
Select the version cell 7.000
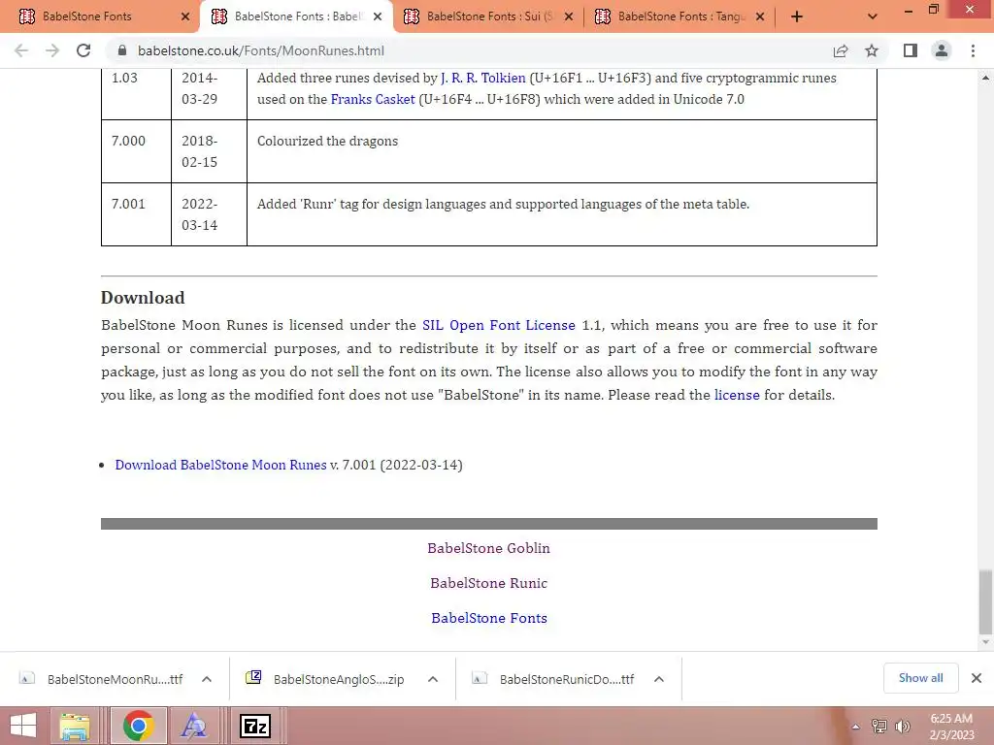(136, 151)
